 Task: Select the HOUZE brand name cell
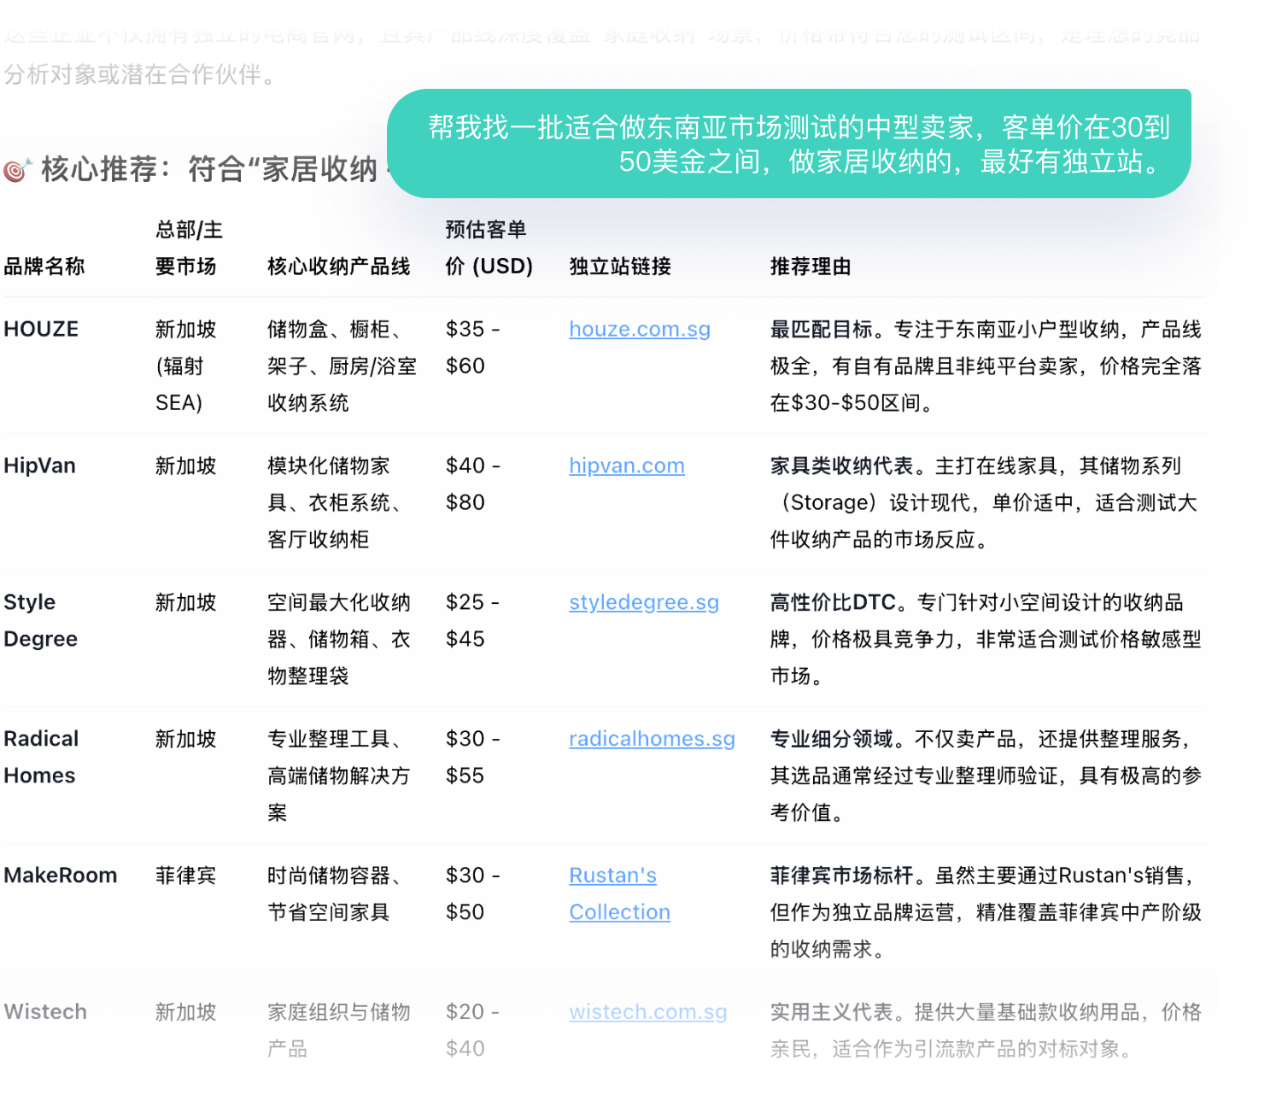coord(40,329)
